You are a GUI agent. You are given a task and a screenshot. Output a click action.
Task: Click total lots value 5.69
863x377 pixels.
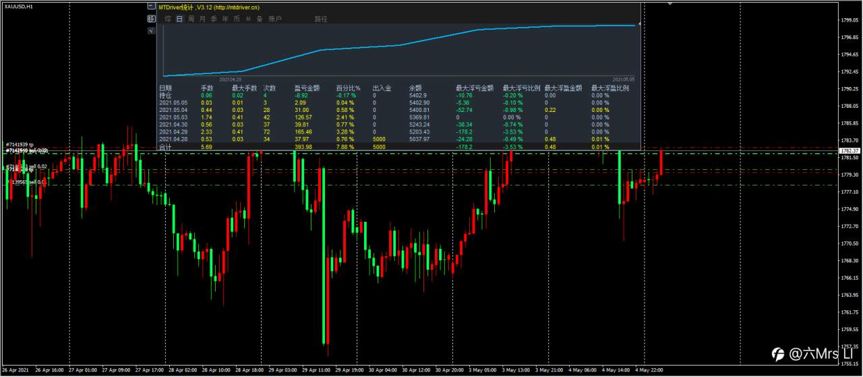(x=206, y=147)
